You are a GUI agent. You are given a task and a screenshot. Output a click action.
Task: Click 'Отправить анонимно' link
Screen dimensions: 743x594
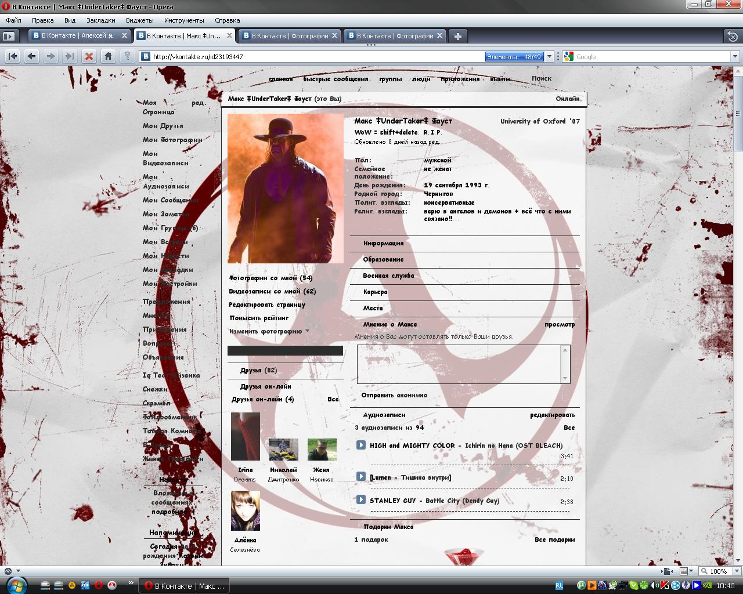coord(394,395)
